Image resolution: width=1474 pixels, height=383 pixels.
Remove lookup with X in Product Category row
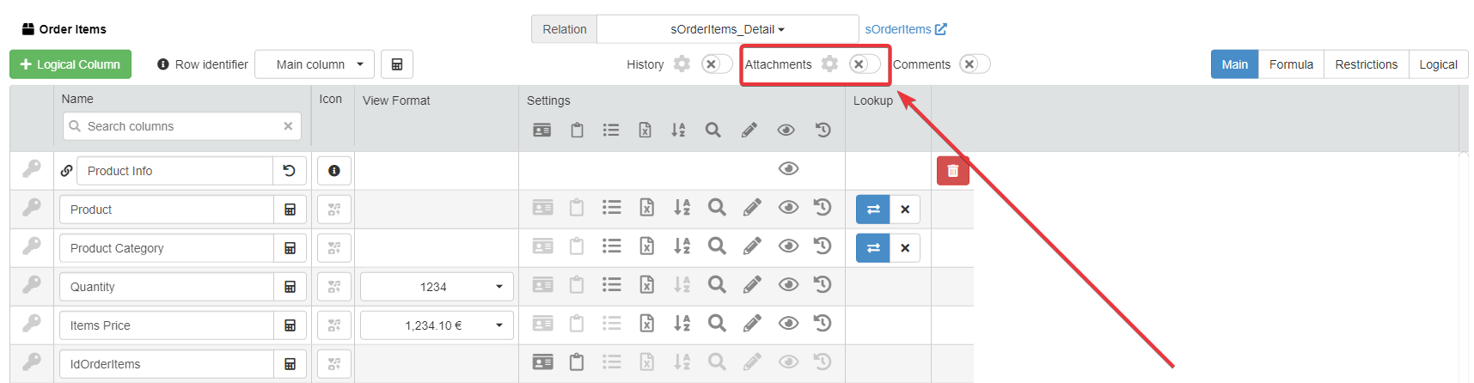pyautogui.click(x=905, y=248)
